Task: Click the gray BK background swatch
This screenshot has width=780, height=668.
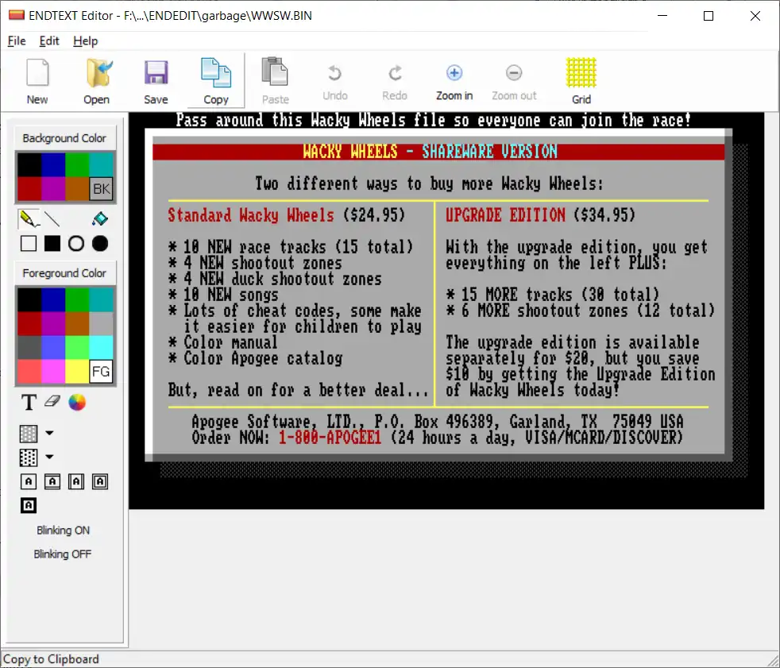Action: pos(102,189)
